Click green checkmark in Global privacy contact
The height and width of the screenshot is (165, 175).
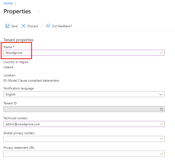pos(161,139)
